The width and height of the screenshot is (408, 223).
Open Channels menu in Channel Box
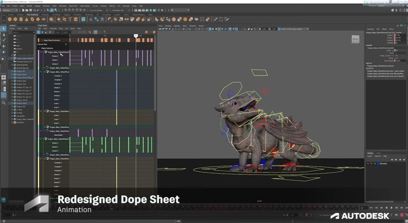tap(370, 28)
